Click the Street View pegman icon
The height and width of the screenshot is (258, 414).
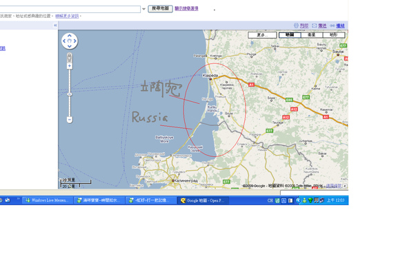(x=70, y=58)
